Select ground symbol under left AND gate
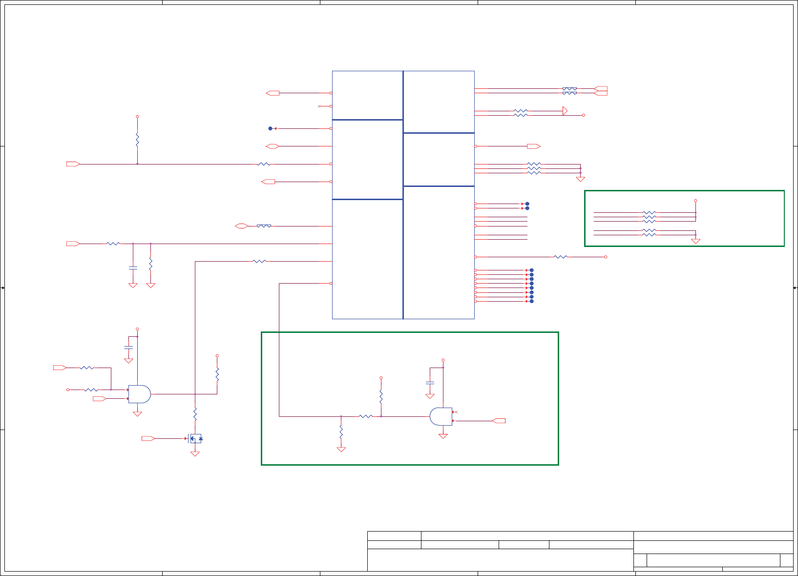 point(137,414)
